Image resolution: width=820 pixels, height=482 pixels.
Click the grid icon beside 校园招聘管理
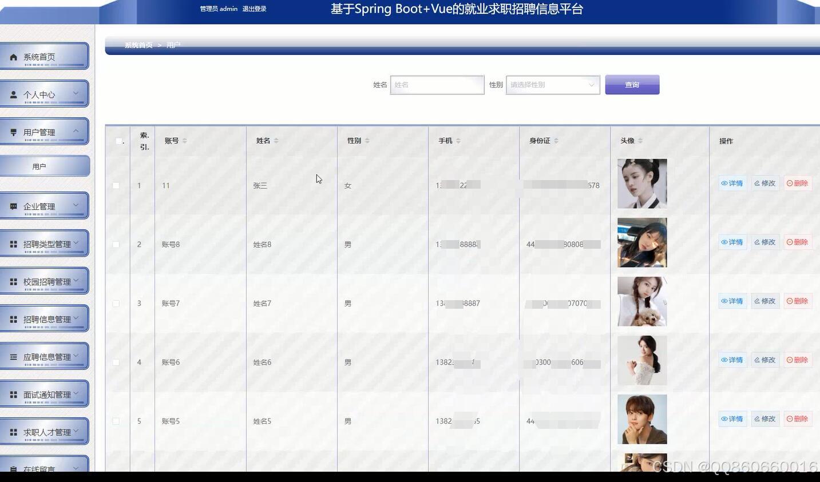click(x=14, y=282)
